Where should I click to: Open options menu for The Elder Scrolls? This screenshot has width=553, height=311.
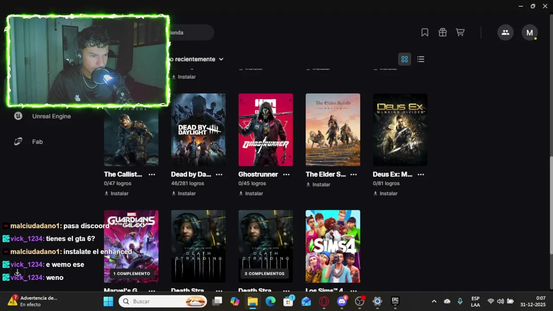[x=353, y=175]
